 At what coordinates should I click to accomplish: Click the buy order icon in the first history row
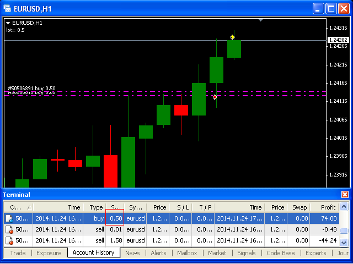pos(9,218)
